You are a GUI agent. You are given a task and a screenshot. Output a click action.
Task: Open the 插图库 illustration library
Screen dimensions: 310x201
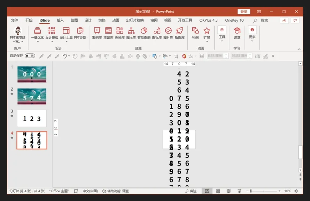point(180,31)
